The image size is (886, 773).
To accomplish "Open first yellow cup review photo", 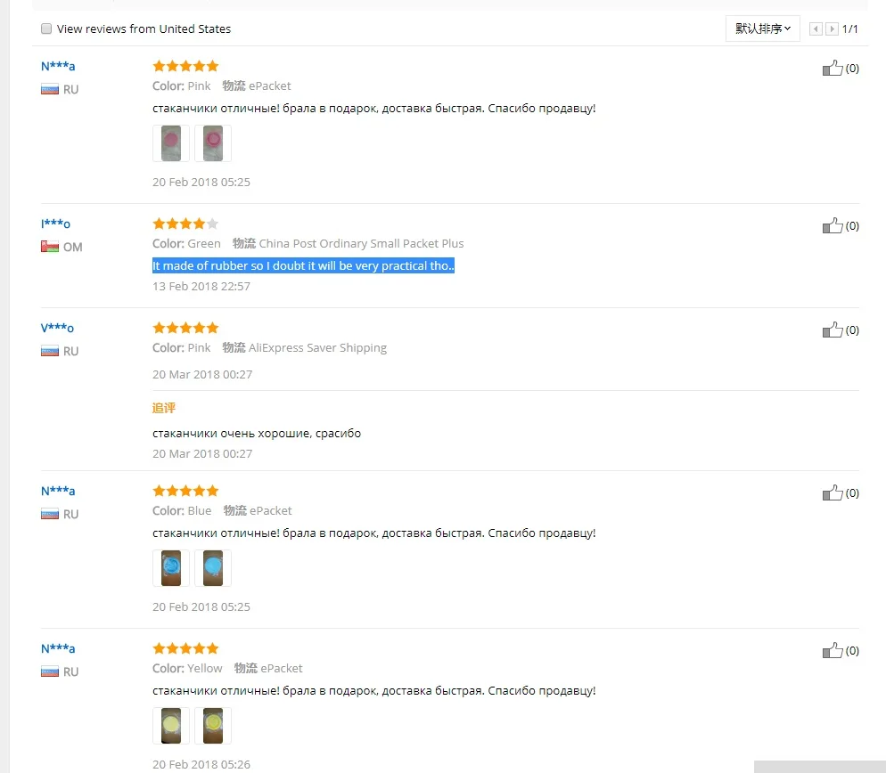I will pyautogui.click(x=171, y=726).
